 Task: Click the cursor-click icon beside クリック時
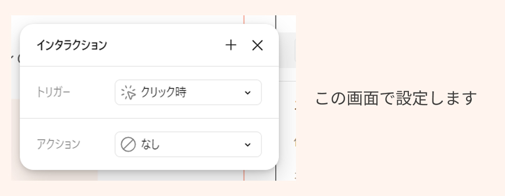[x=128, y=93]
